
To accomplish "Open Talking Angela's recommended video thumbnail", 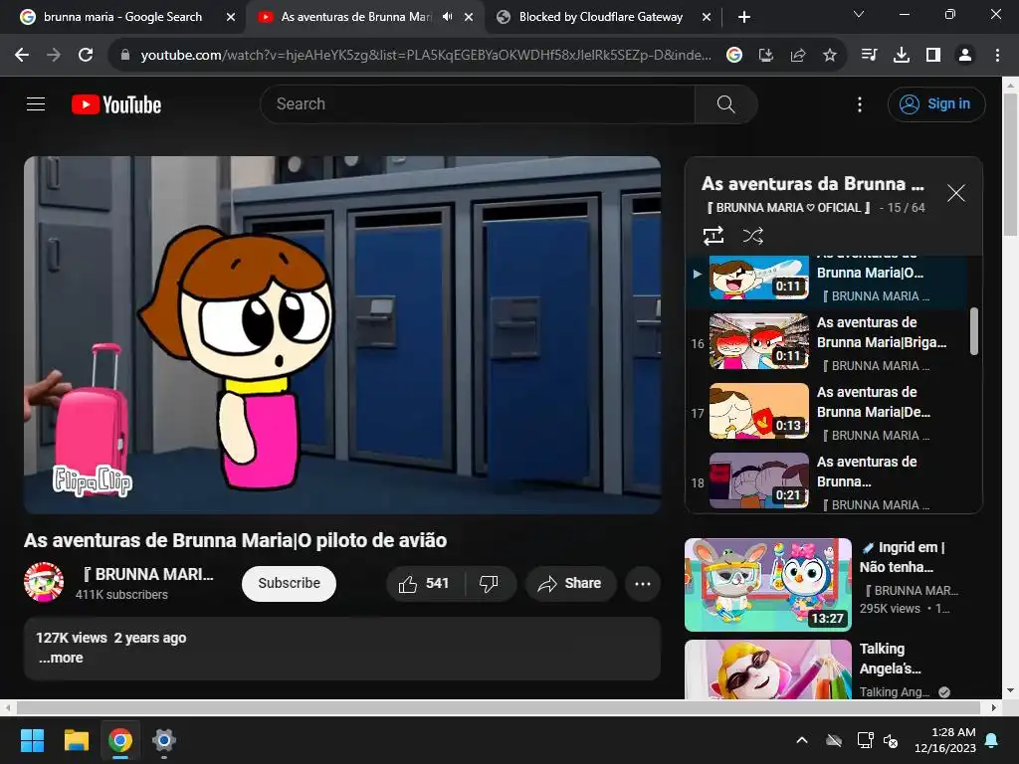I will tap(768, 669).
